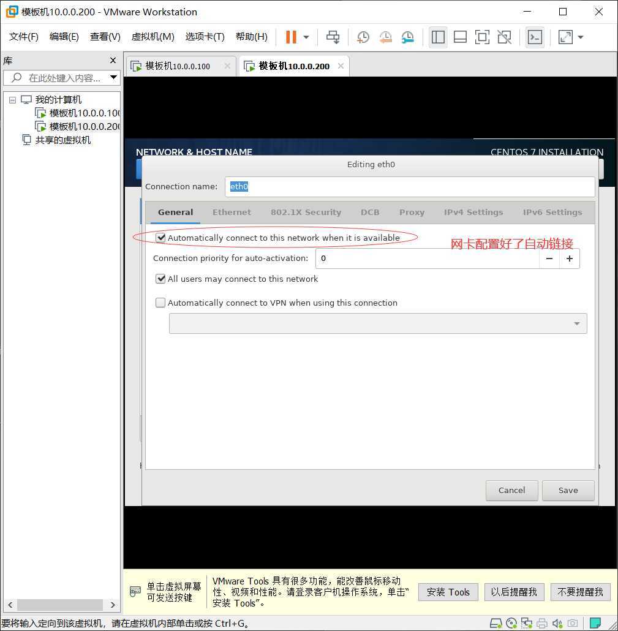Open the 虚拟机(M) menu

tap(153, 37)
